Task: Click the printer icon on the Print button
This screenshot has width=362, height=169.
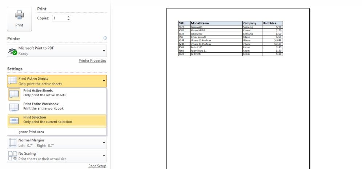Action: point(19,15)
